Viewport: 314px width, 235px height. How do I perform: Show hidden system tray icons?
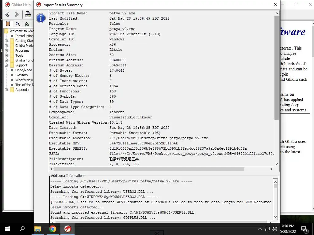tap(259, 229)
